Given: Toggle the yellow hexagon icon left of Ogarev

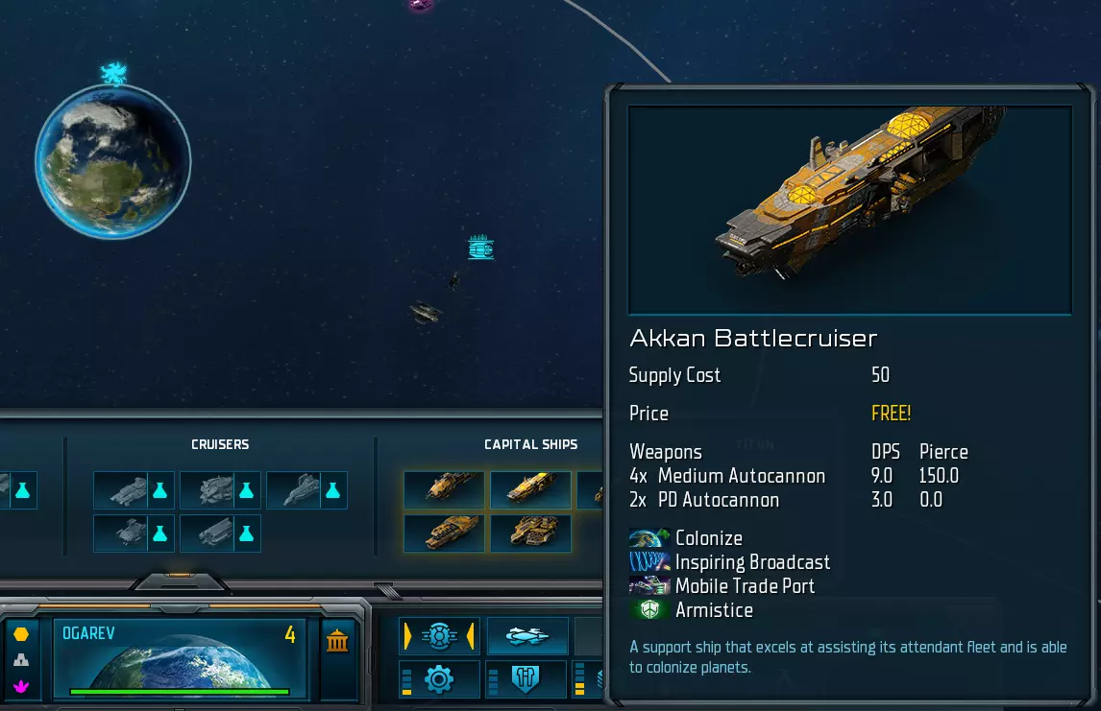Looking at the screenshot, I should pos(21,634).
